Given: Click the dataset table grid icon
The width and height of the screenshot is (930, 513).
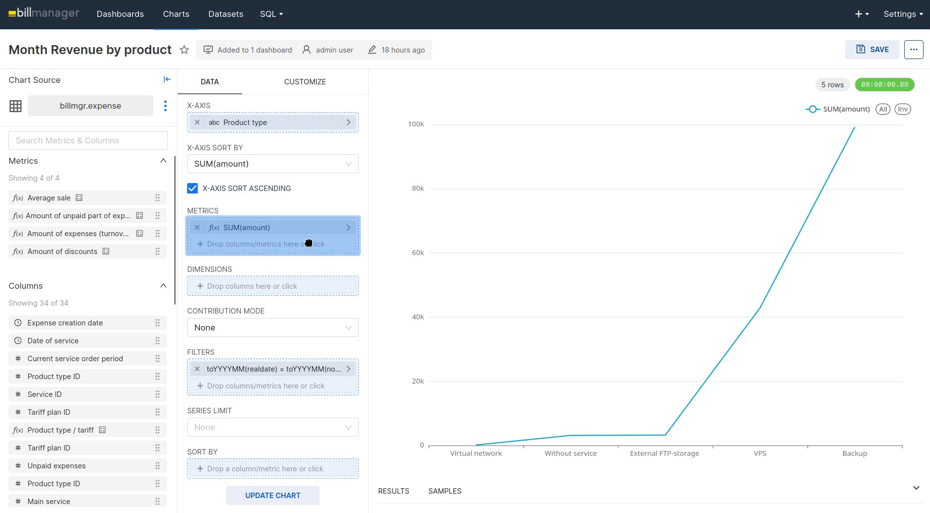Looking at the screenshot, I should point(16,106).
